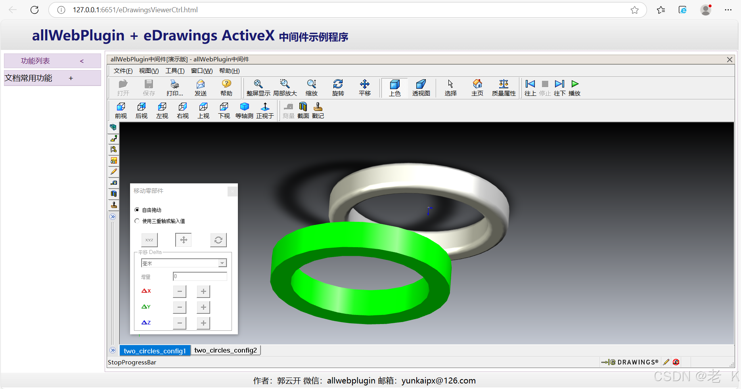Click the increment (增量) input field
Viewport: 741px width, 389px height.
200,276
